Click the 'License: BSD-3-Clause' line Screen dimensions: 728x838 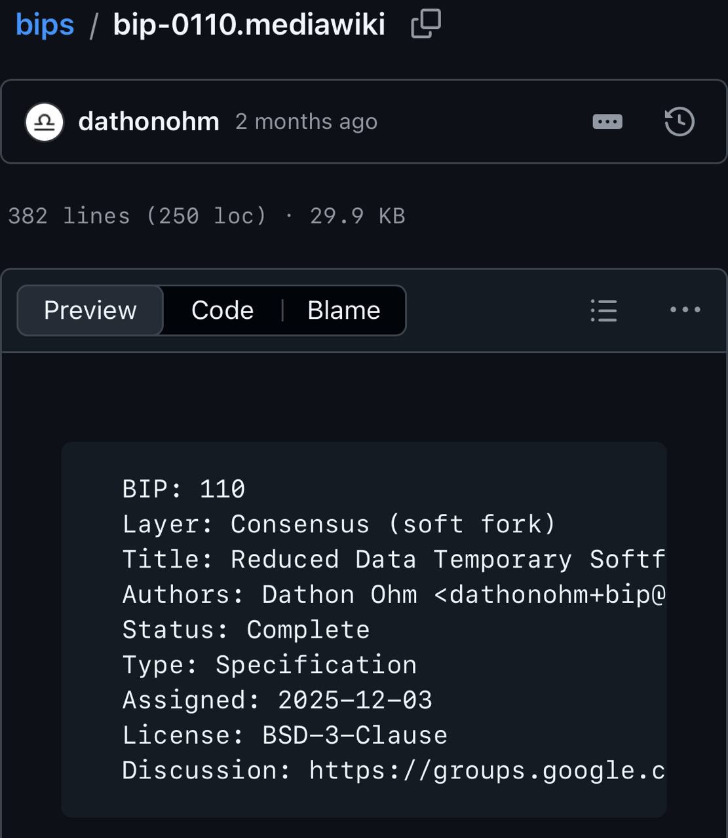pyautogui.click(x=284, y=735)
